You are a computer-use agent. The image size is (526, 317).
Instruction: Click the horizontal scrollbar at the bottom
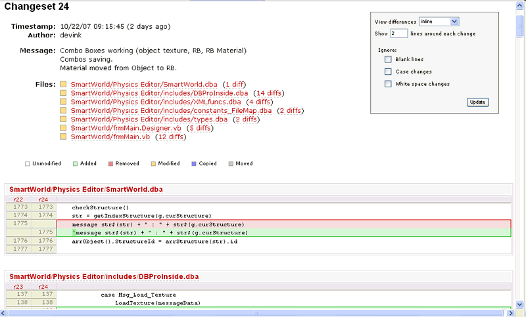(256, 313)
